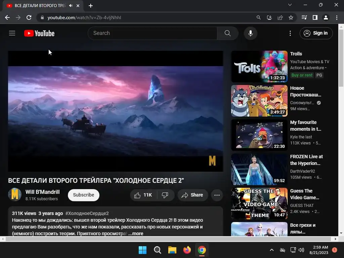This screenshot has width=344, height=258.
Task: Open volume control in system tray
Action: (301, 250)
